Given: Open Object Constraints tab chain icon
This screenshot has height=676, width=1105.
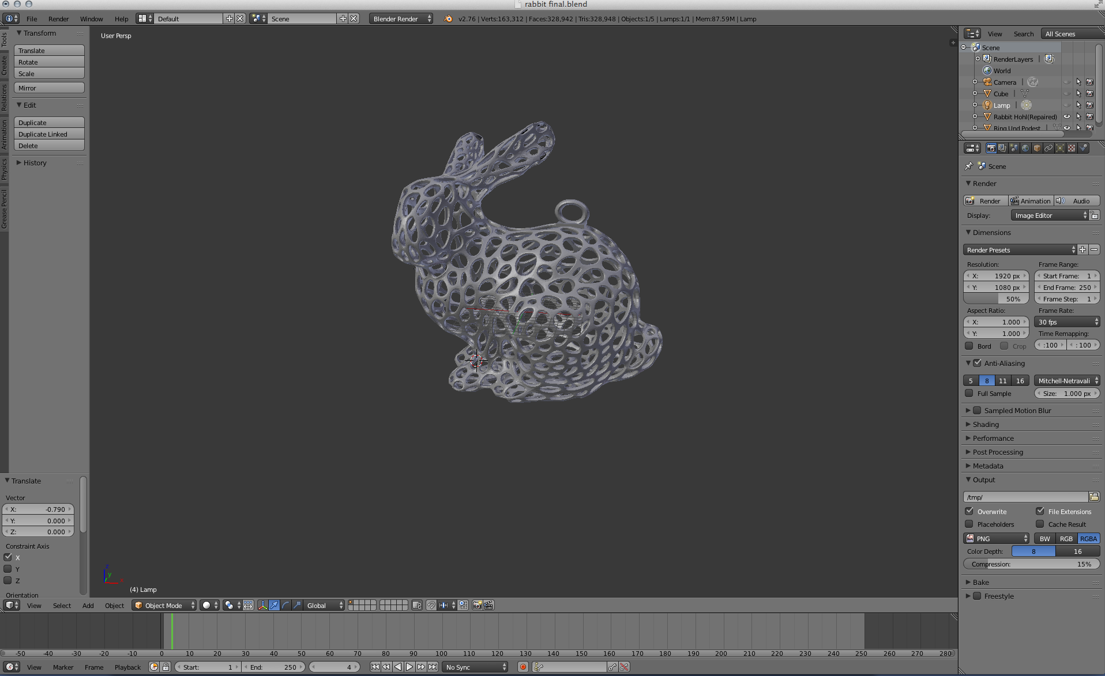Looking at the screenshot, I should point(1048,148).
